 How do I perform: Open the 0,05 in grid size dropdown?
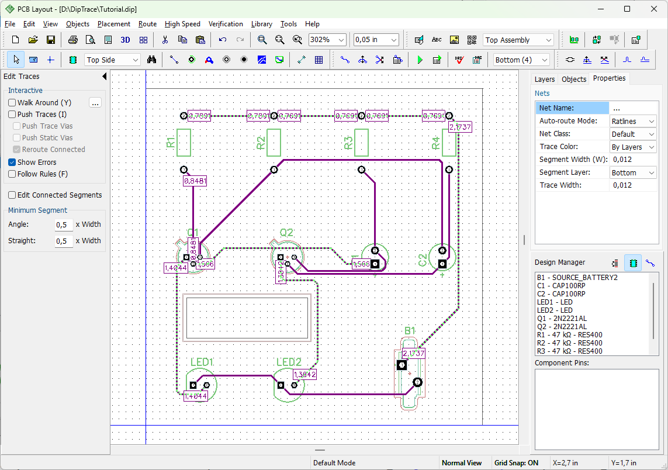click(394, 40)
